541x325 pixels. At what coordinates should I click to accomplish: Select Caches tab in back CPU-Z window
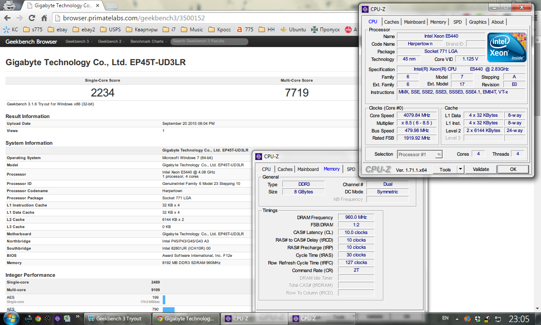(285, 169)
